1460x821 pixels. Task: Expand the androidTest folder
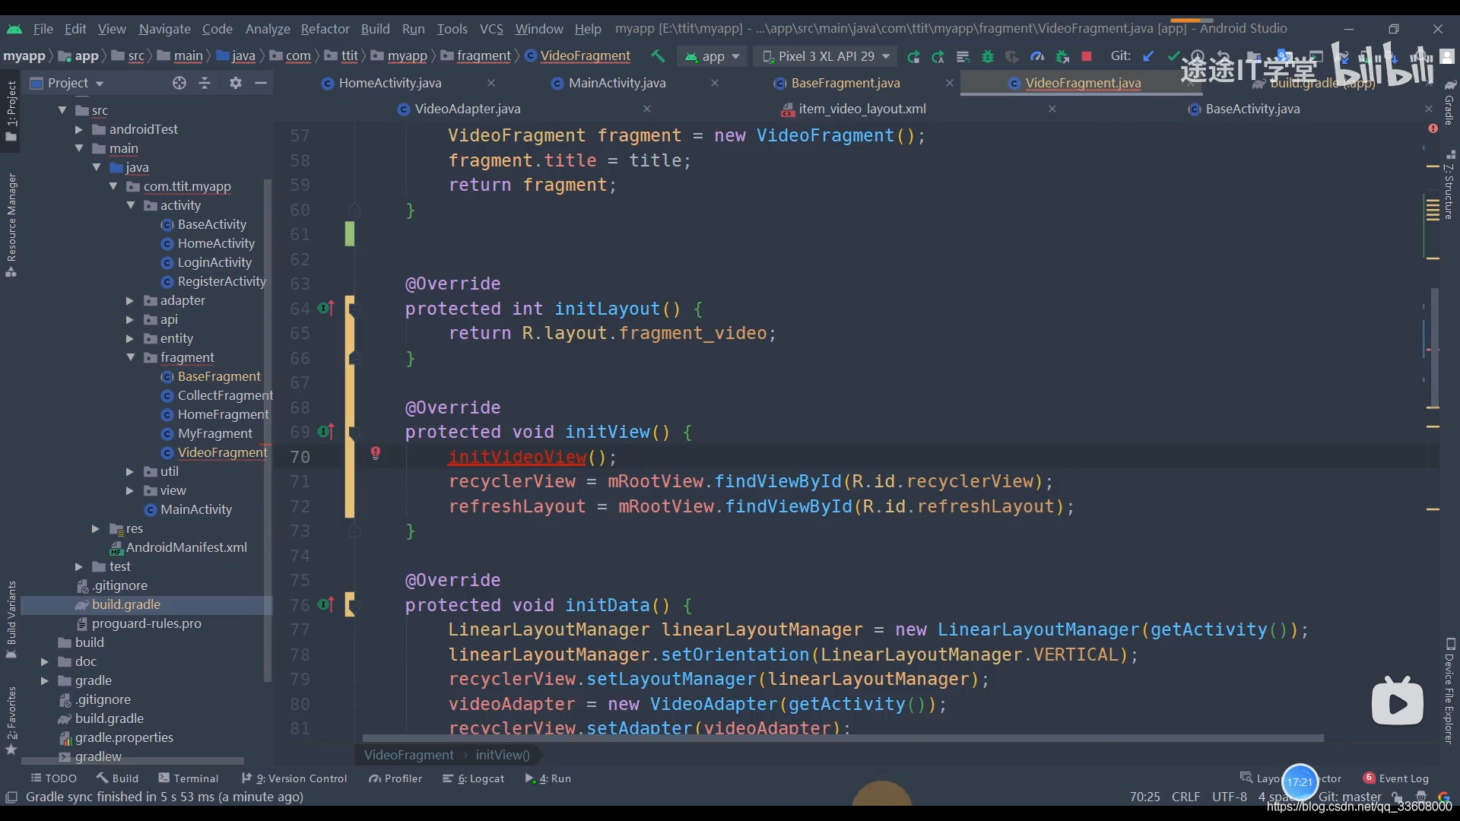tap(78, 129)
